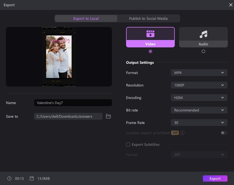The width and height of the screenshot is (234, 185).
Task: Select the Video radio button
Action: [x=150, y=51]
